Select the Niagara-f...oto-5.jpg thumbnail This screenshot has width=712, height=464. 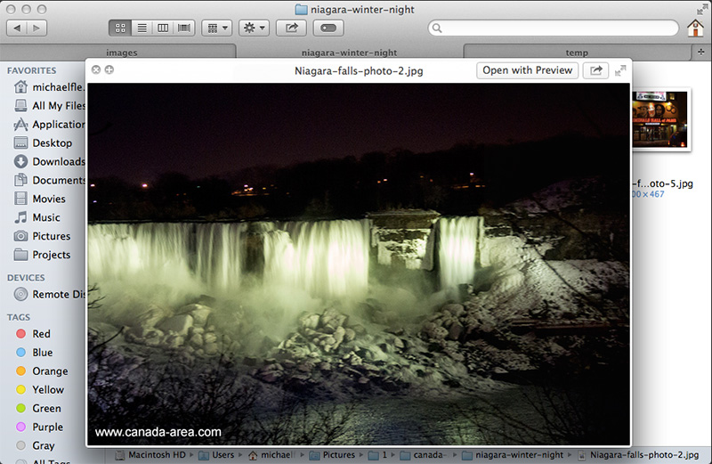click(x=659, y=119)
